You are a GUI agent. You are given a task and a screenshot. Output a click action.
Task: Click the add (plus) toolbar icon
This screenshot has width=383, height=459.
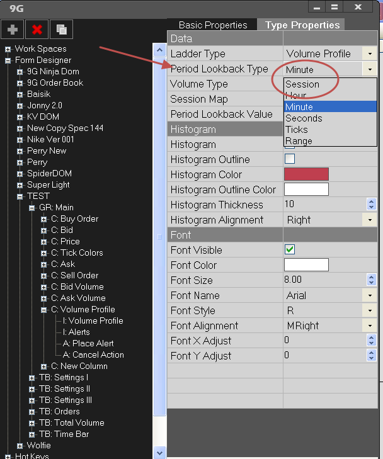[x=13, y=29]
